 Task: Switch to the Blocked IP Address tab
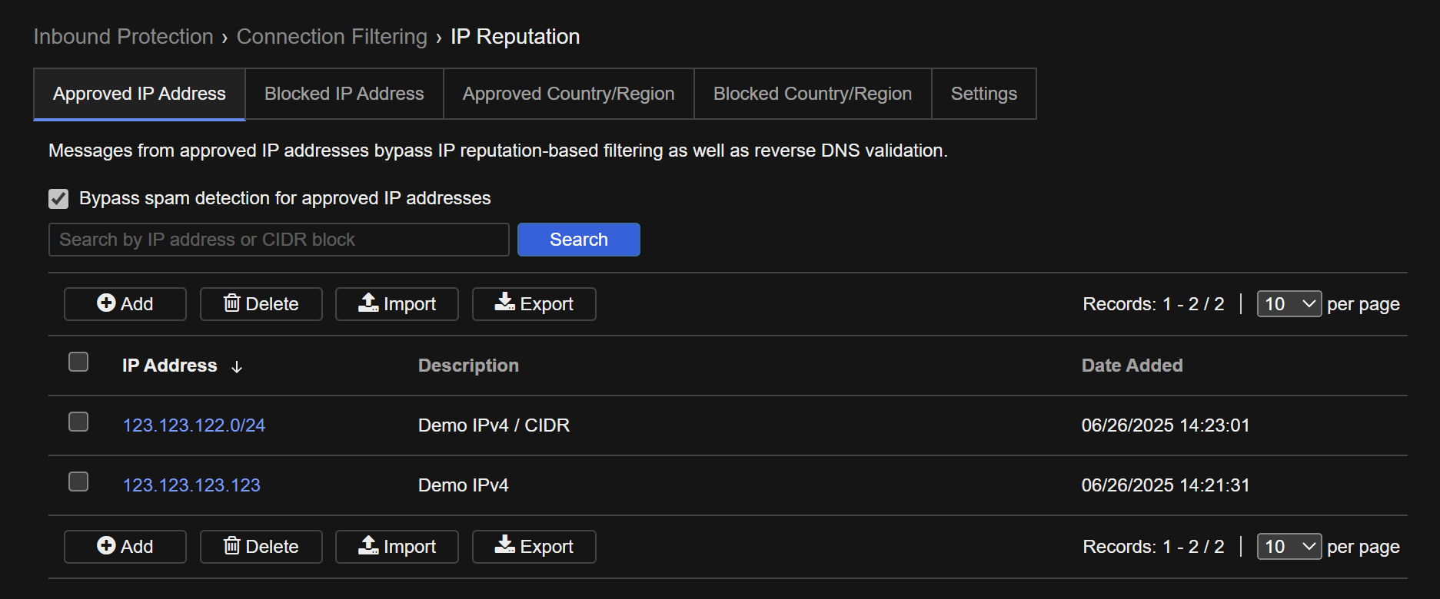344,94
